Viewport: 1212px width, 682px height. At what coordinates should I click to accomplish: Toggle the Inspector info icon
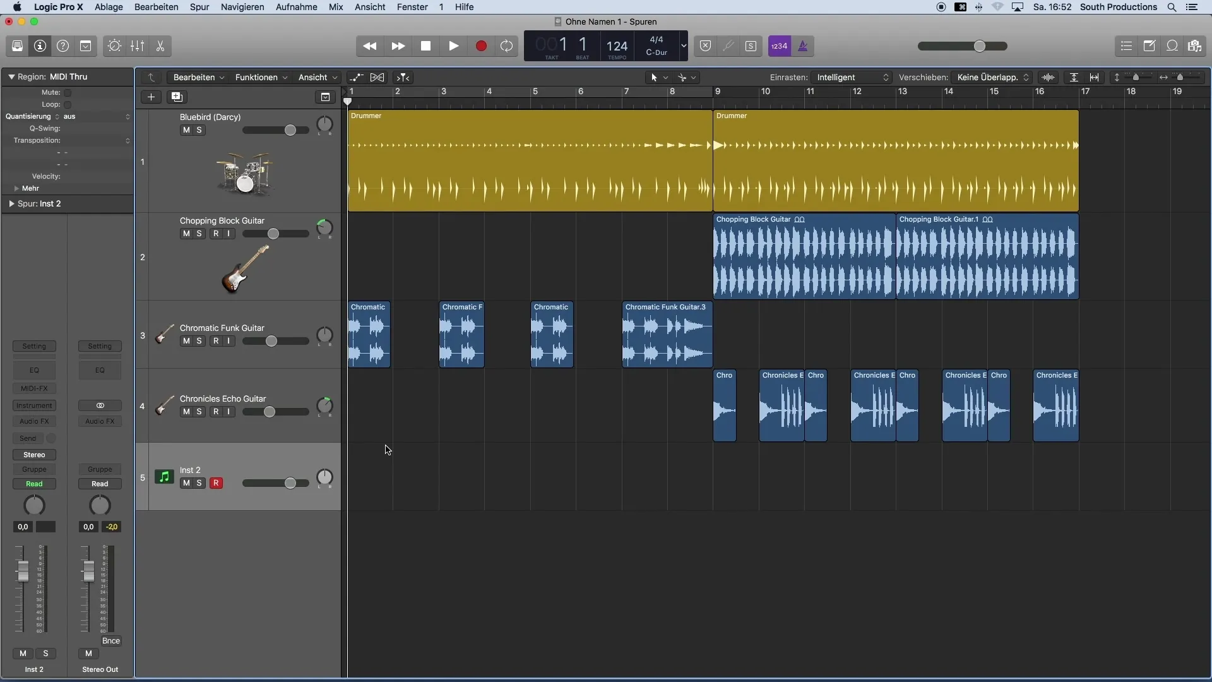pyautogui.click(x=40, y=46)
